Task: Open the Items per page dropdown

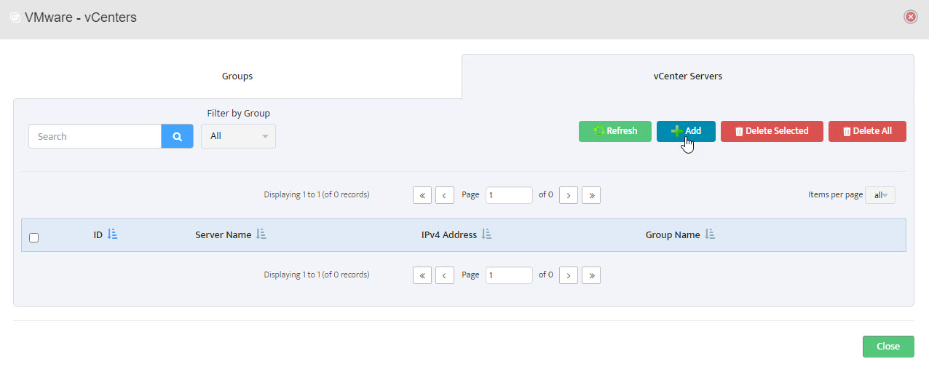Action: [x=880, y=195]
